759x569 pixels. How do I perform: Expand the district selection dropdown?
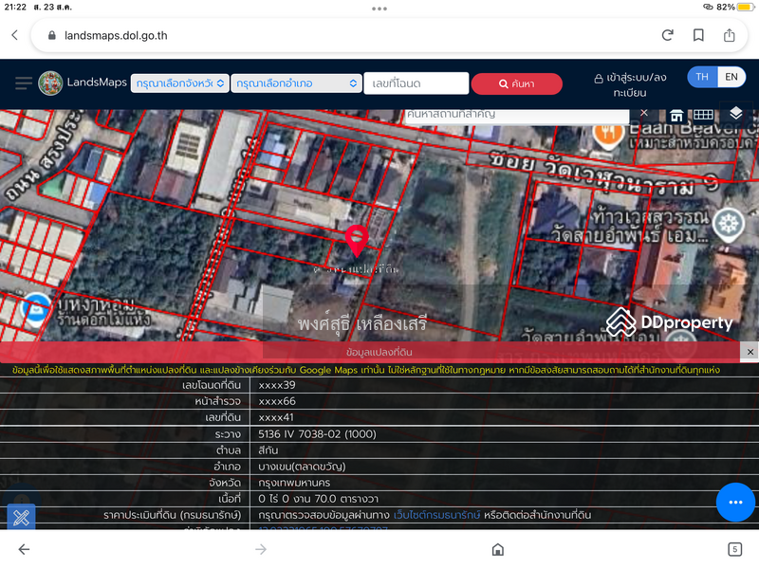(296, 83)
